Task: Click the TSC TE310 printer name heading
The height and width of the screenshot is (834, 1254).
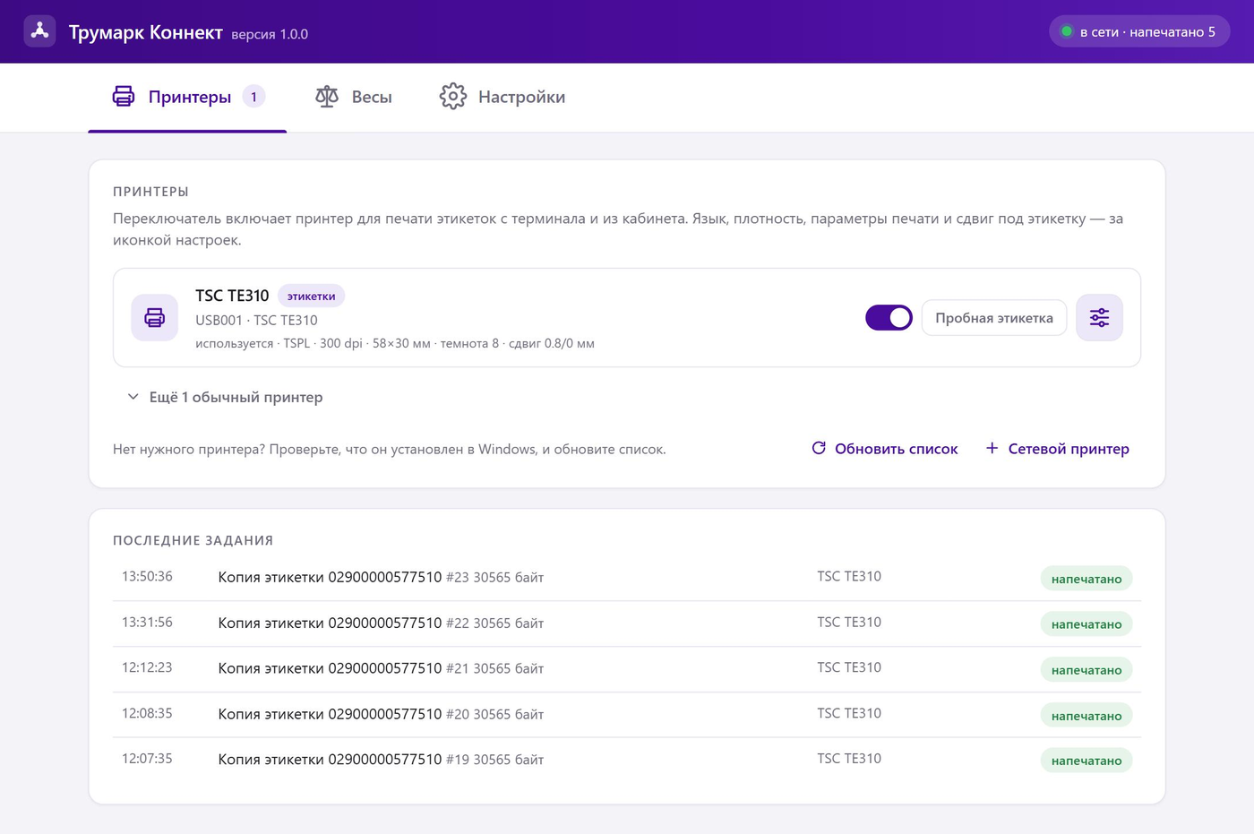Action: [232, 296]
